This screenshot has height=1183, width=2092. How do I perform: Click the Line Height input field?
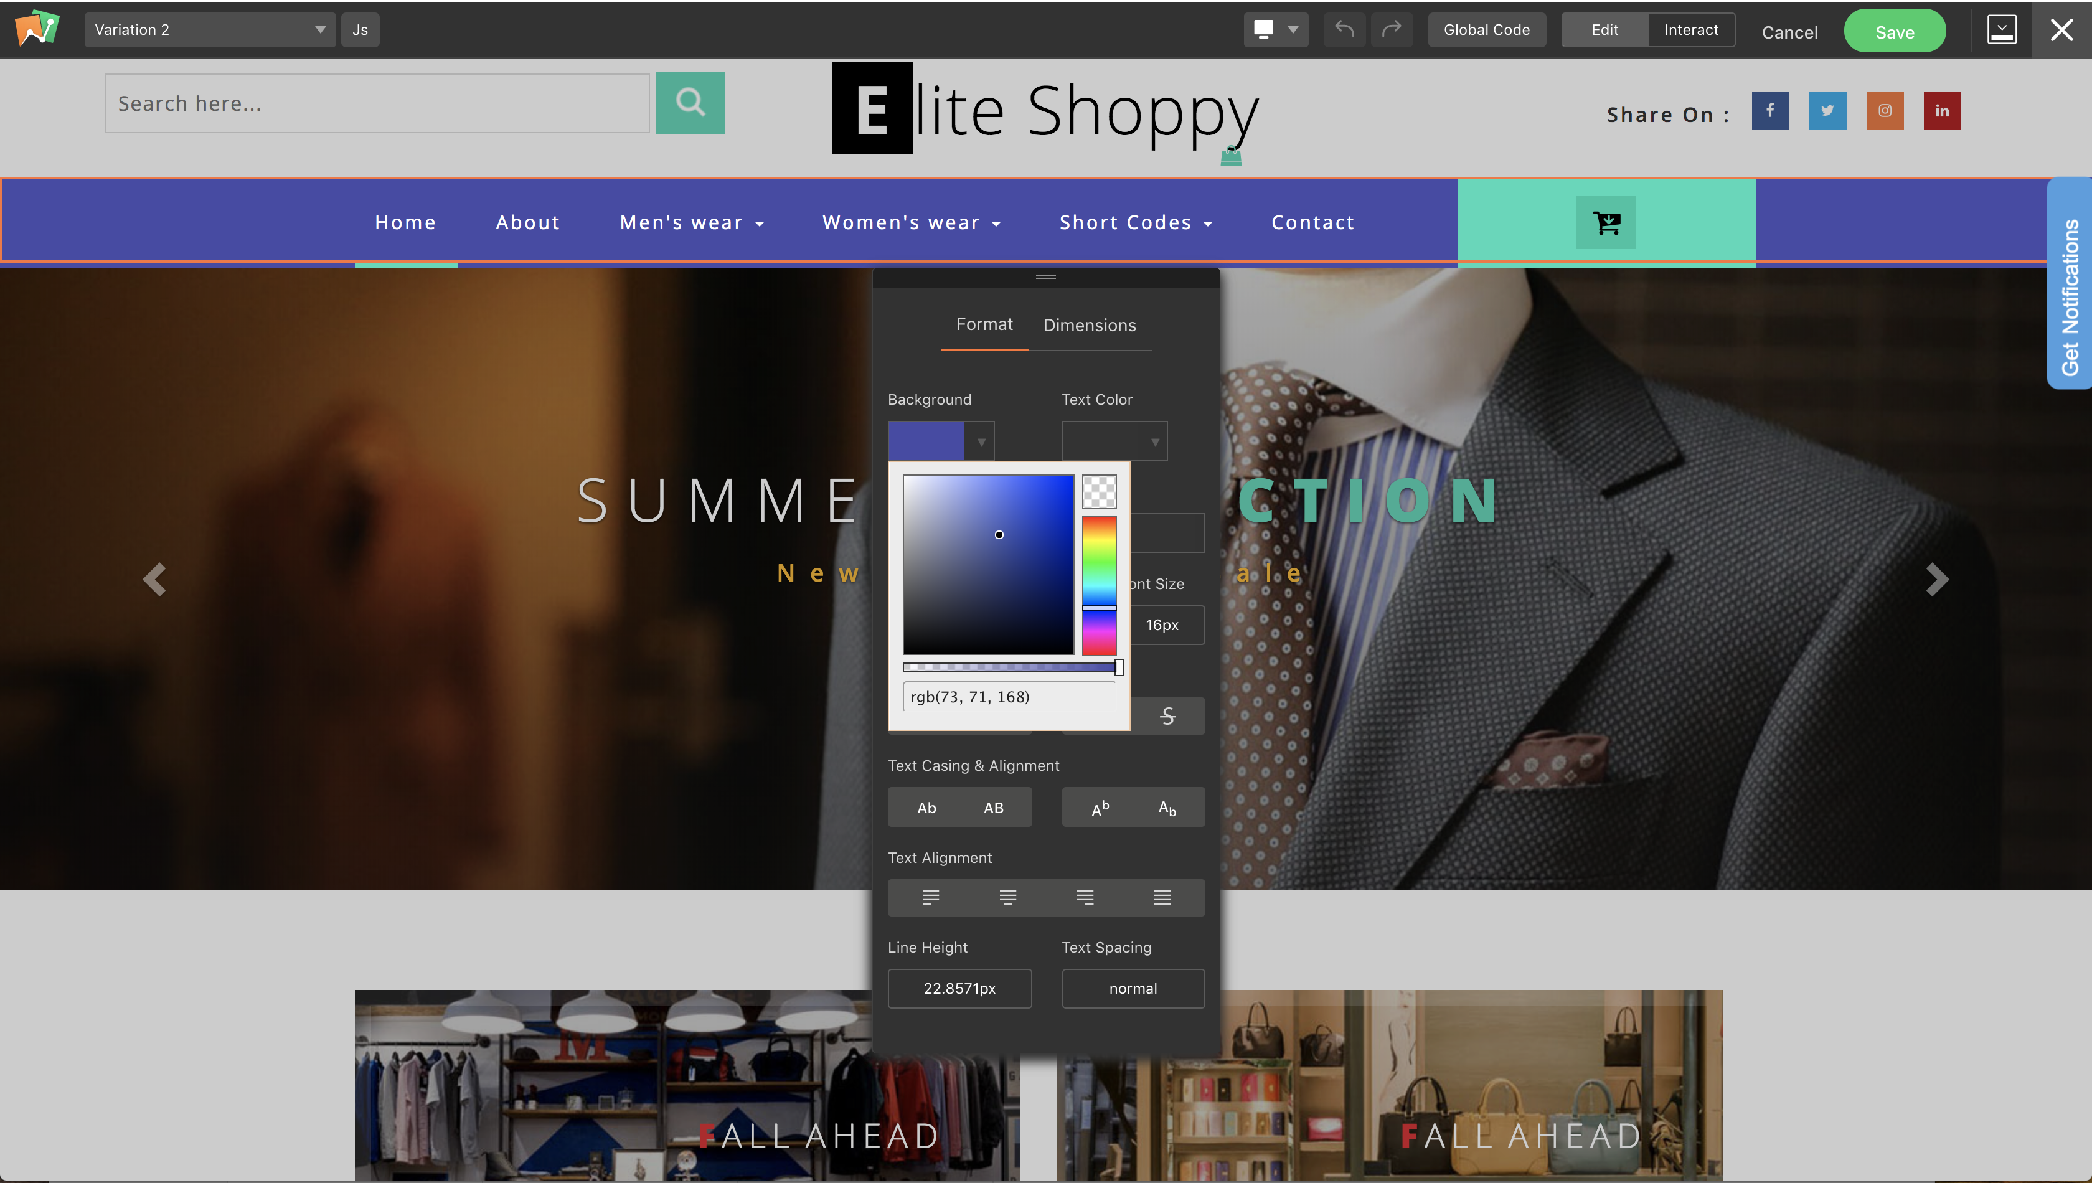959,988
